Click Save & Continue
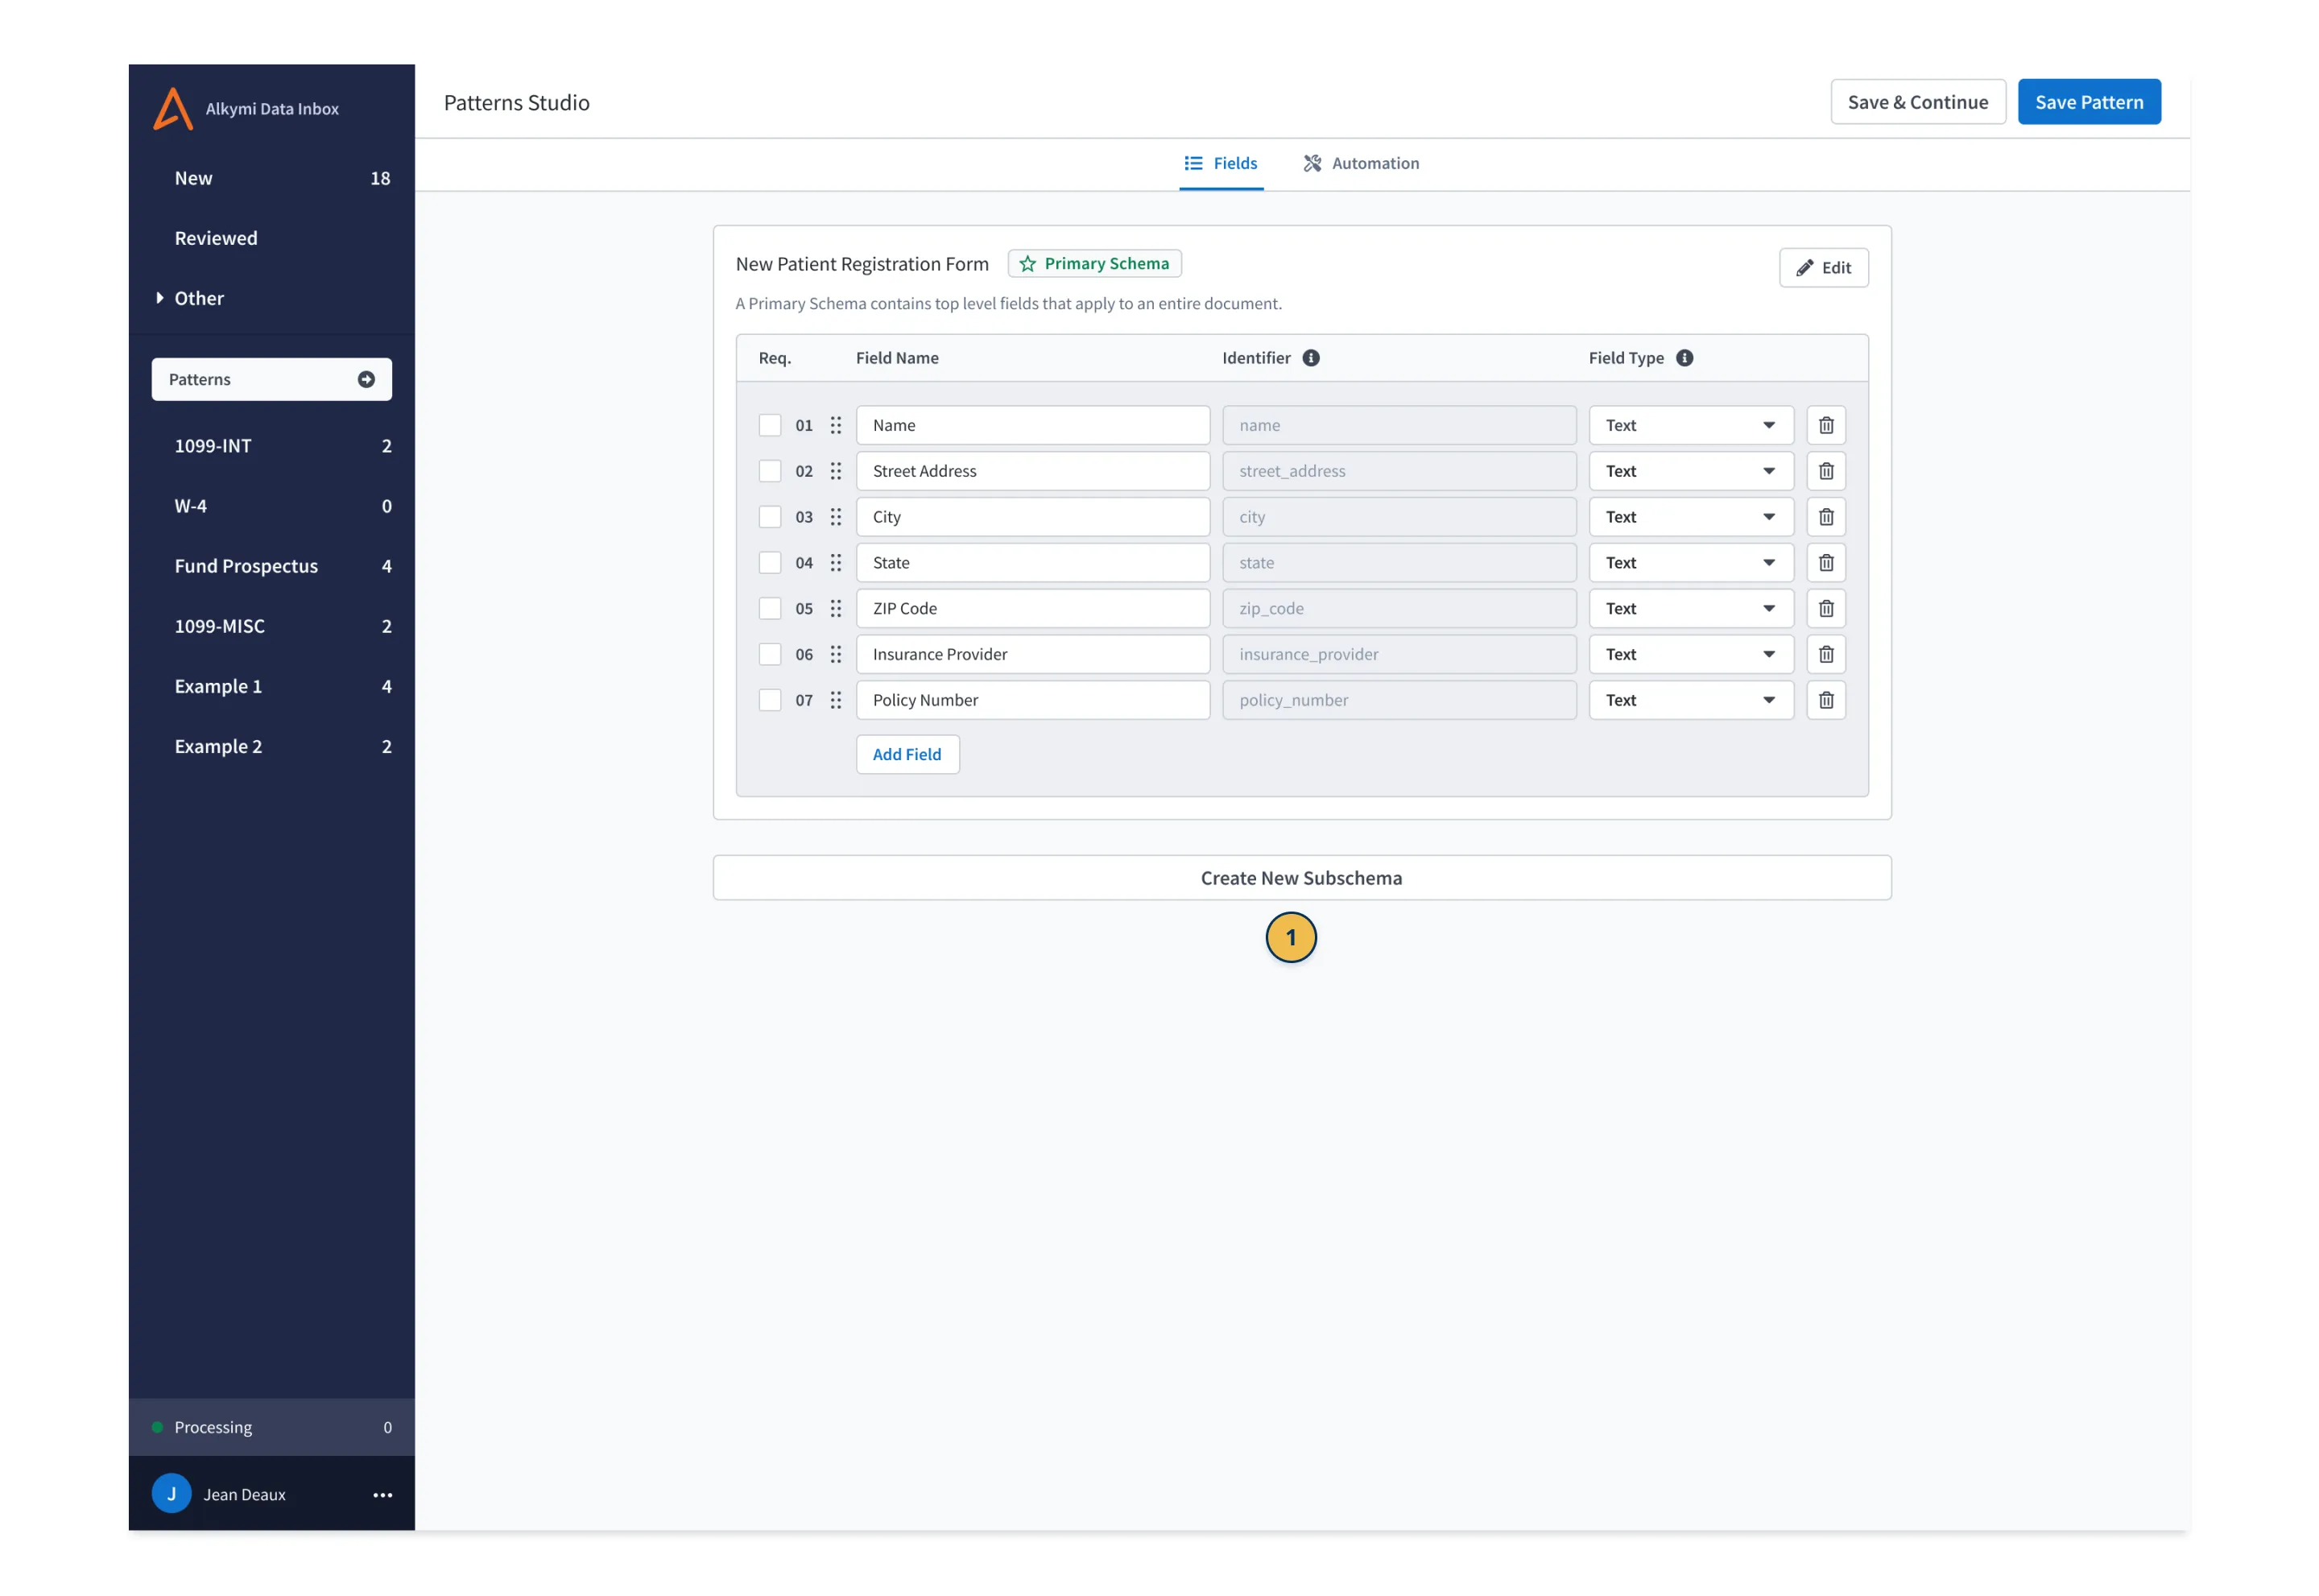 (1917, 102)
